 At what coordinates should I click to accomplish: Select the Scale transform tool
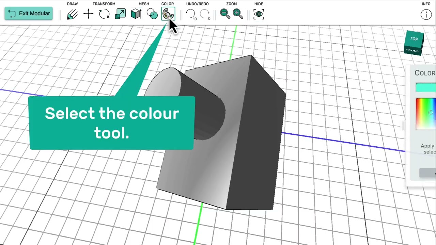coord(120,14)
